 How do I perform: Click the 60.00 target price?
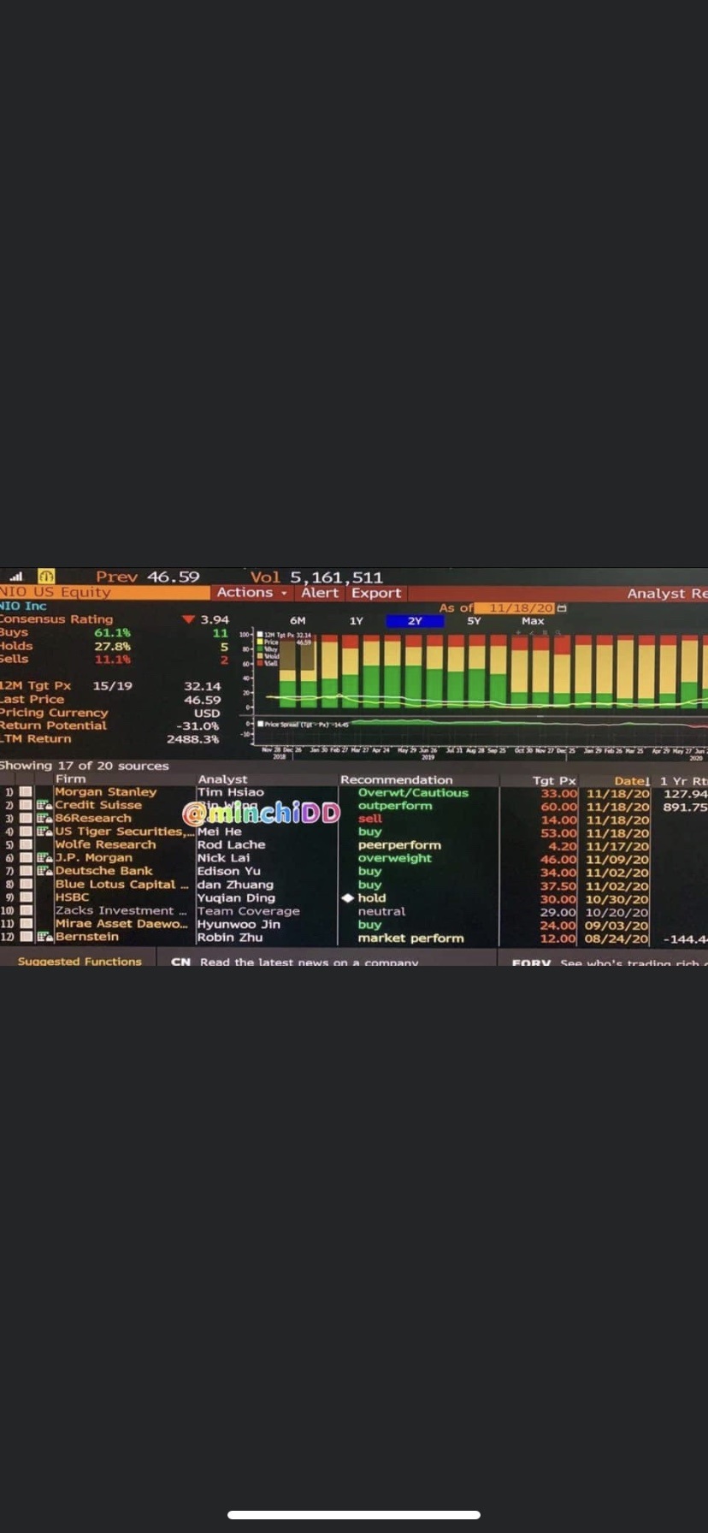(x=559, y=807)
